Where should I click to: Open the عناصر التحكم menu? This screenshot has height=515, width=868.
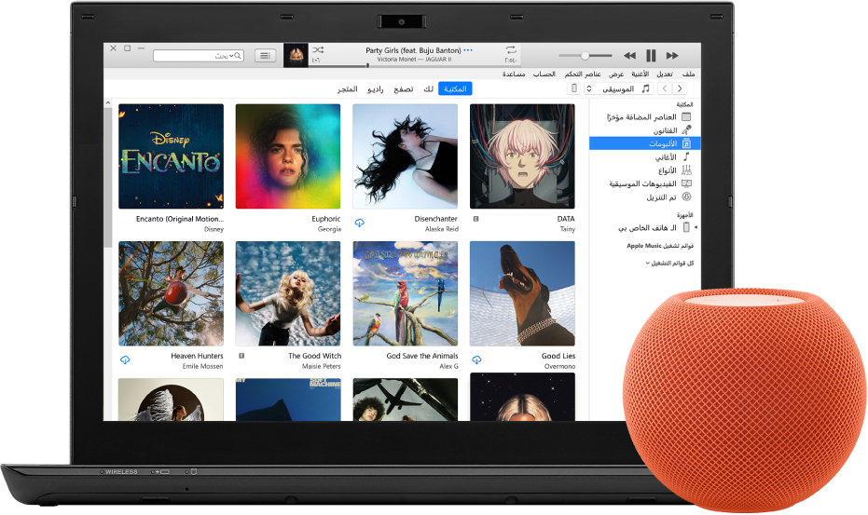pos(583,75)
